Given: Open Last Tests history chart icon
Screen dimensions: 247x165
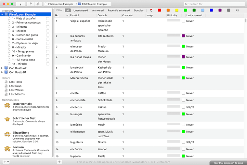Looking at the screenshot, I should (x=6, y=82).
